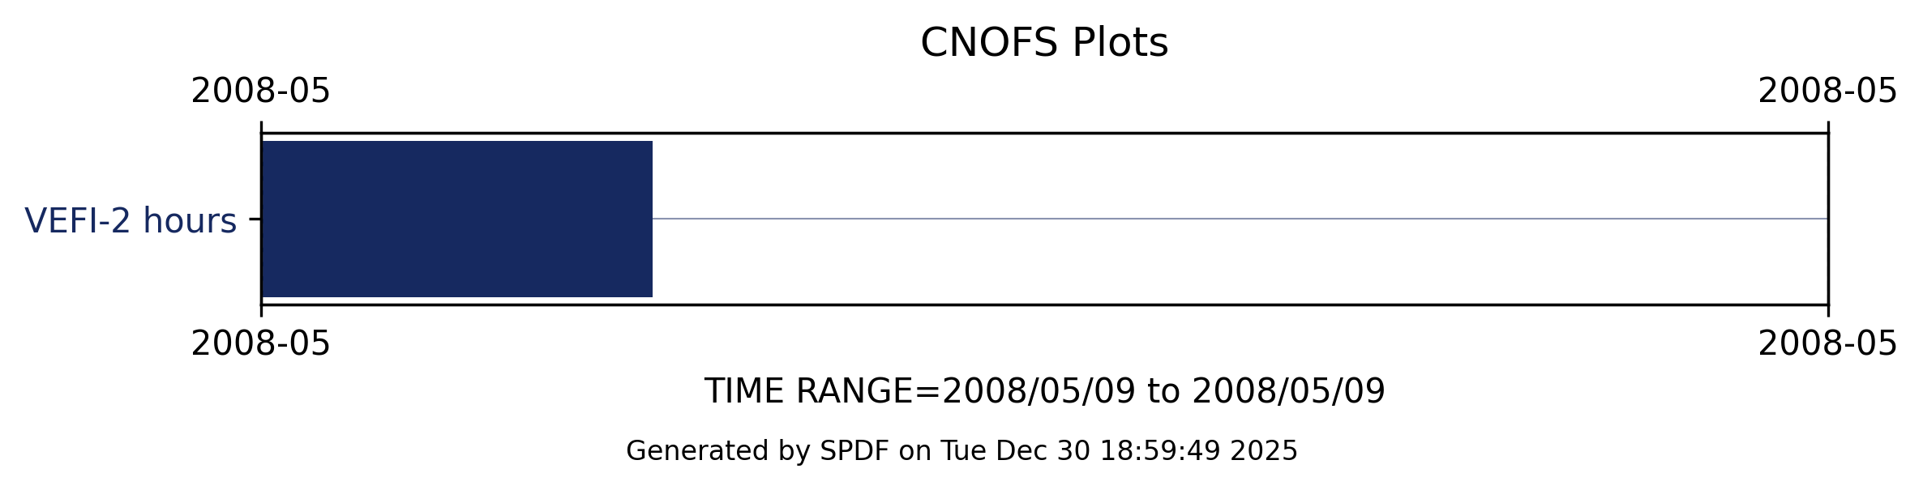Click the bottom-right 2008-05 axis label
The height and width of the screenshot is (490, 1923).
pyautogui.click(x=1827, y=344)
